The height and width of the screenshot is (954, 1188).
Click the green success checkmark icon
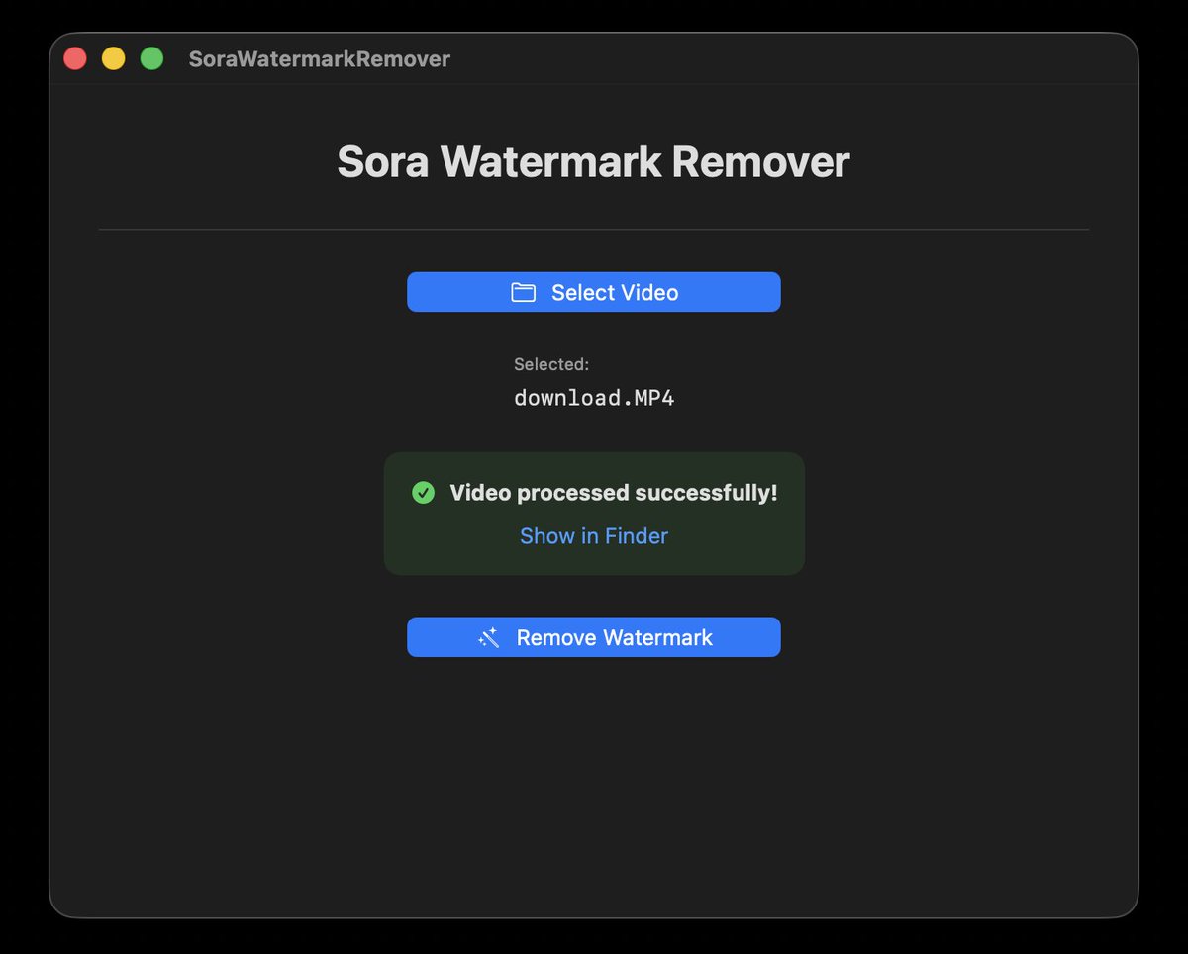tap(423, 492)
